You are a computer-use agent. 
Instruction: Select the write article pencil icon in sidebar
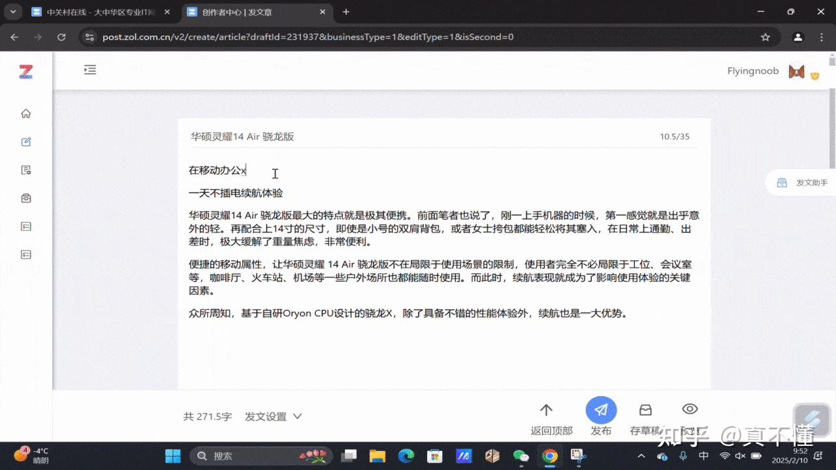coord(26,142)
